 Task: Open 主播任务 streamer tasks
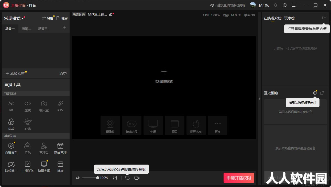[28, 167]
